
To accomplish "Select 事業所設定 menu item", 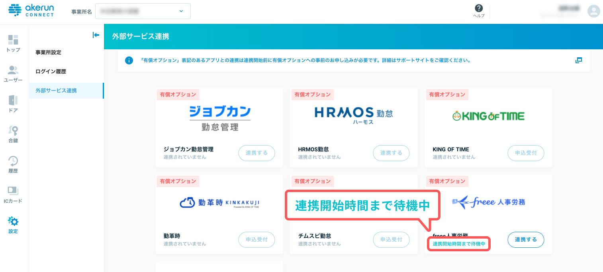I will coord(66,52).
